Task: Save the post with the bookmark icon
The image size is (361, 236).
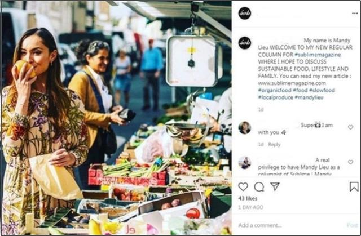Action: [354, 186]
